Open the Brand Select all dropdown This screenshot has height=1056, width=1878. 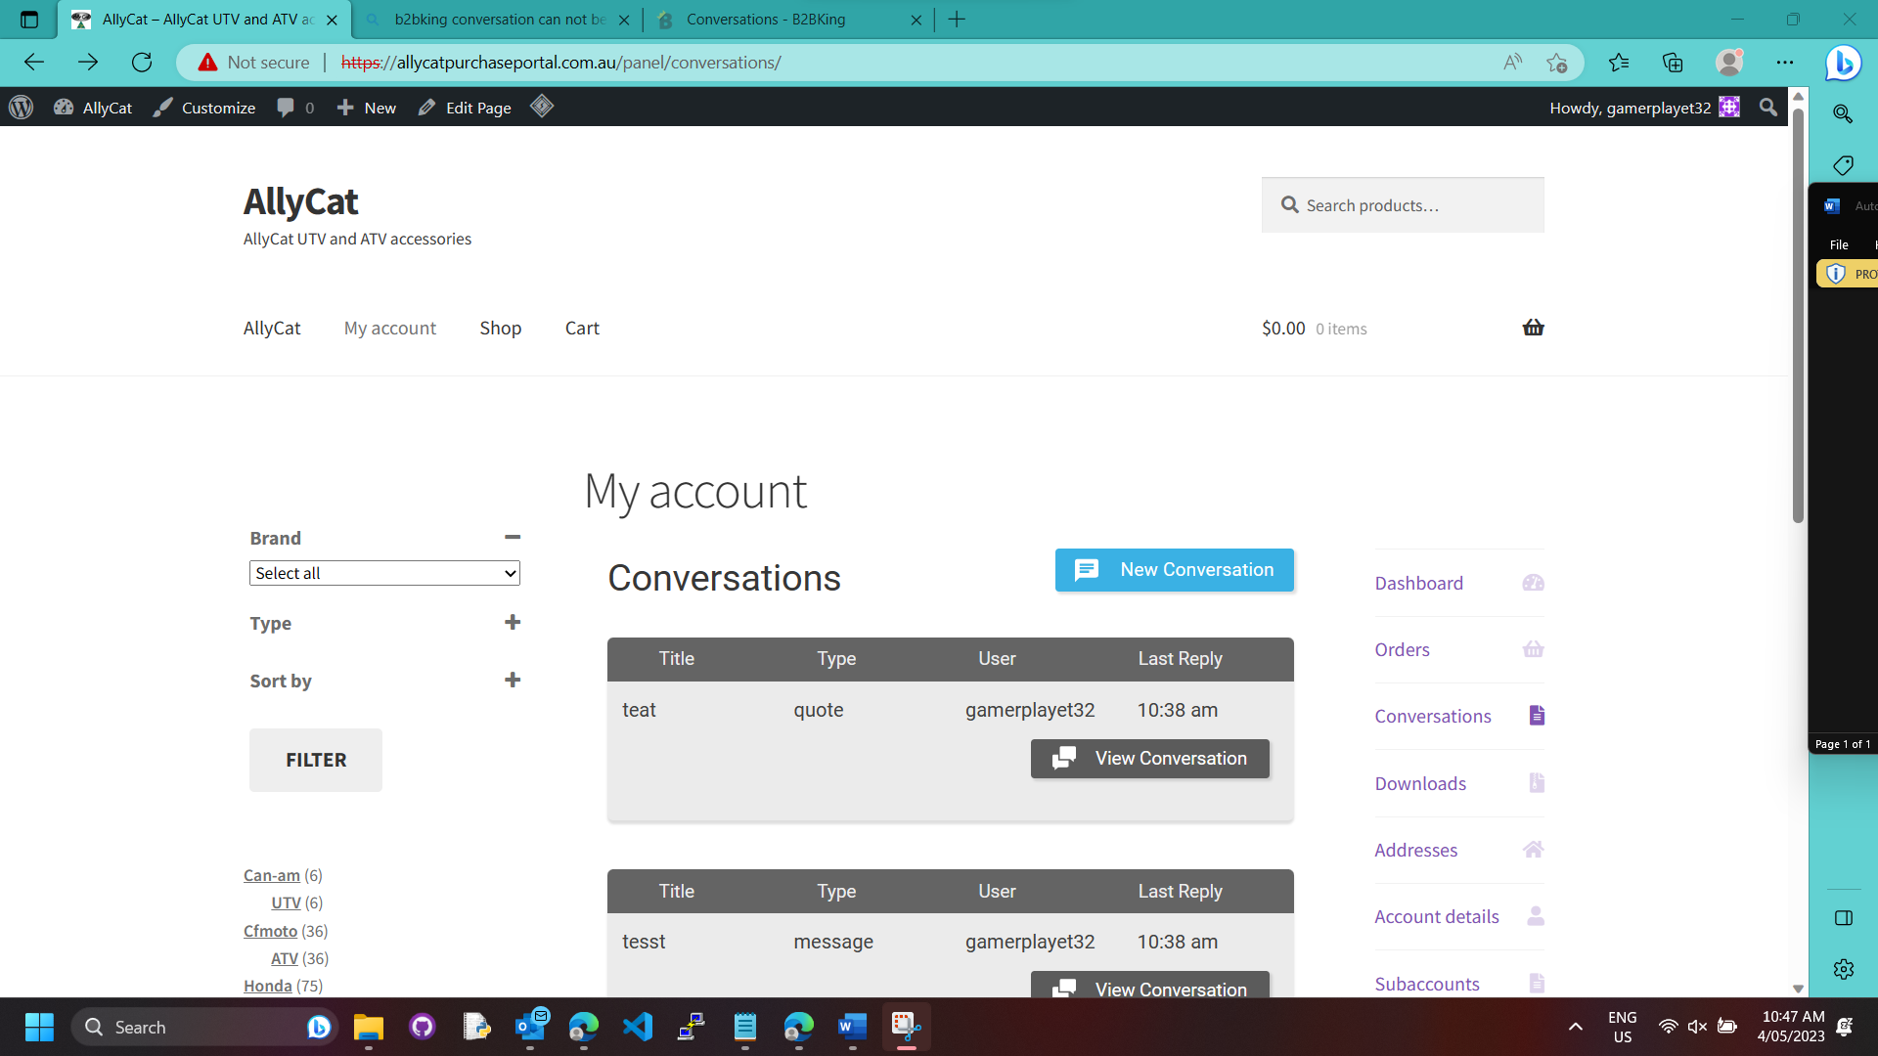[384, 574]
